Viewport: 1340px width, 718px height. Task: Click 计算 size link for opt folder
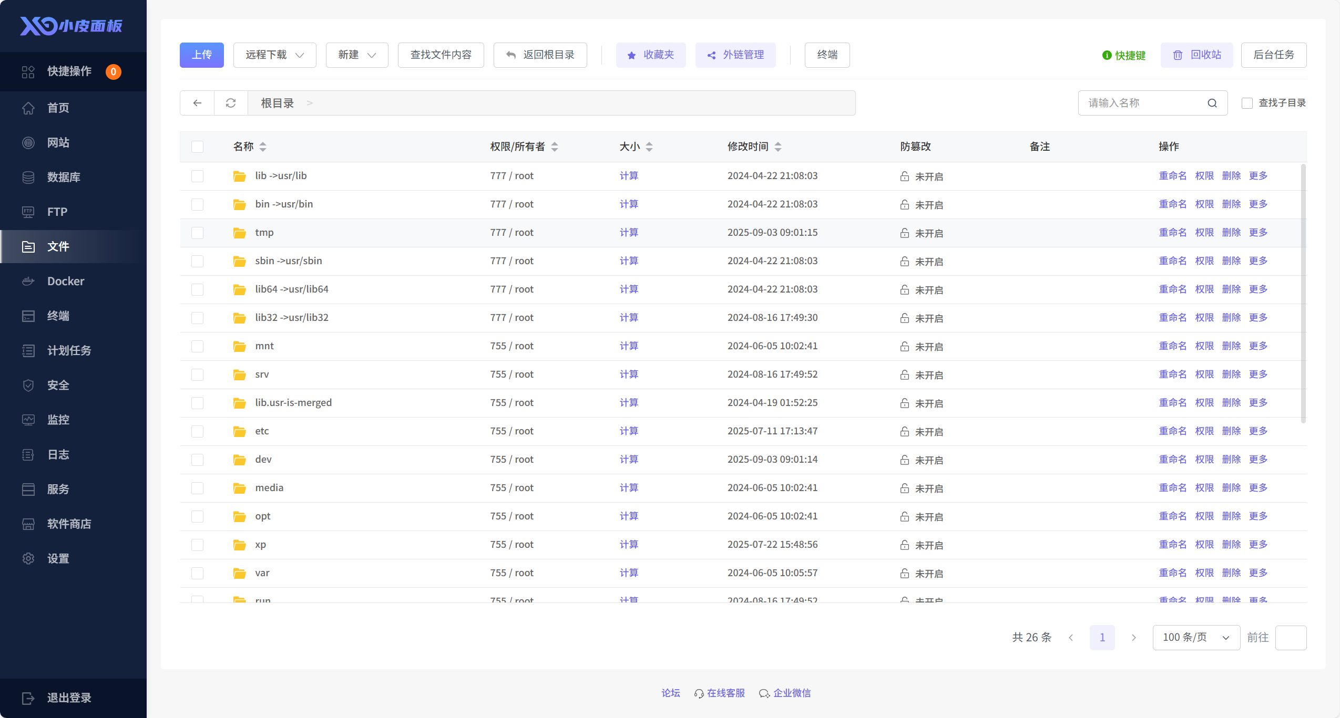[x=629, y=516]
